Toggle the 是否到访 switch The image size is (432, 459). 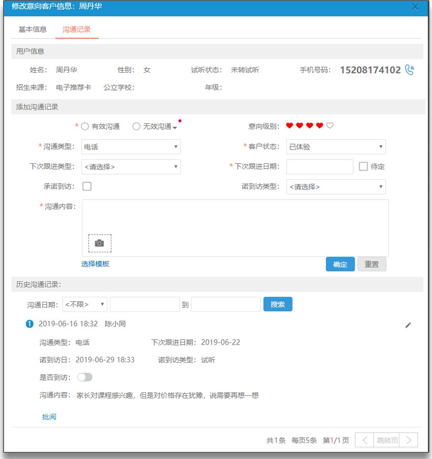coord(84,377)
